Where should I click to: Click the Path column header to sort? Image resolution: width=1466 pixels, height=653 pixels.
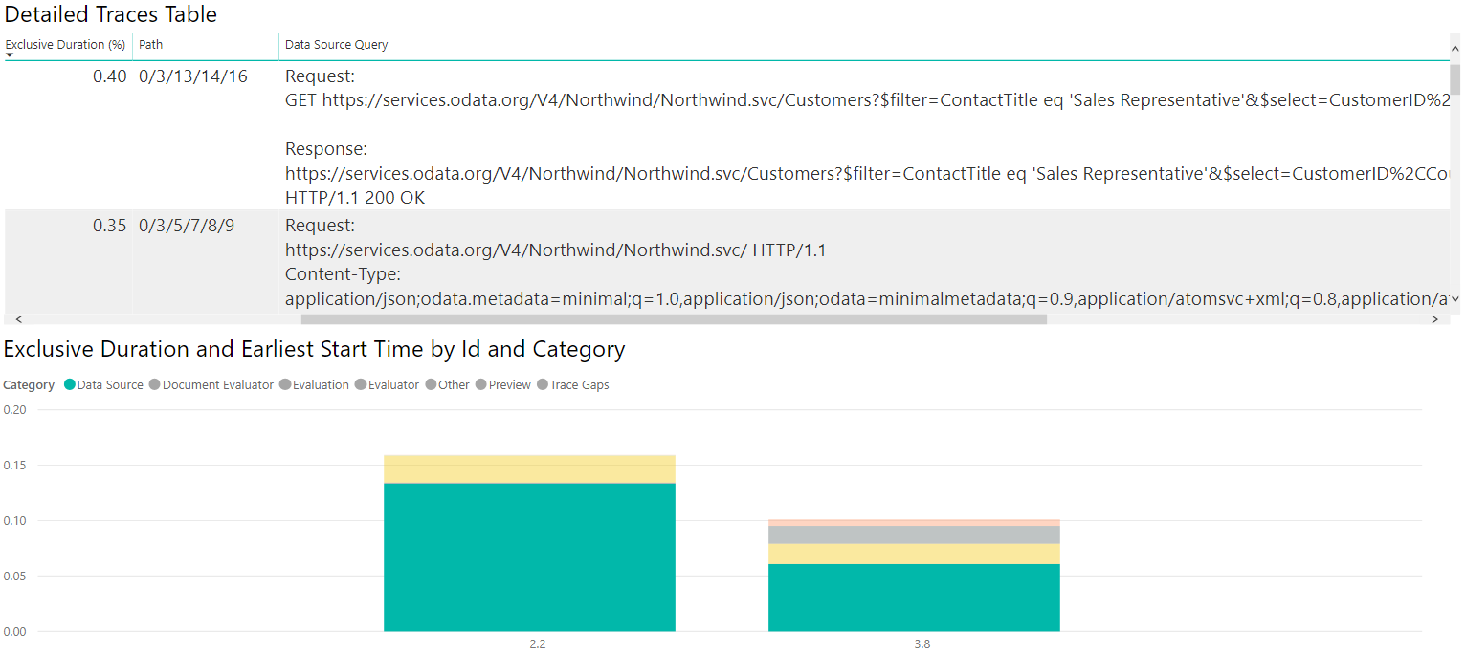(x=150, y=44)
